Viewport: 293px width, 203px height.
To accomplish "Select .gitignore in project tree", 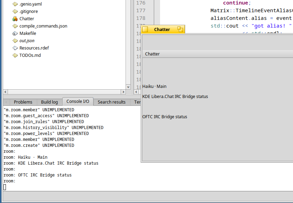I will pos(29,12).
